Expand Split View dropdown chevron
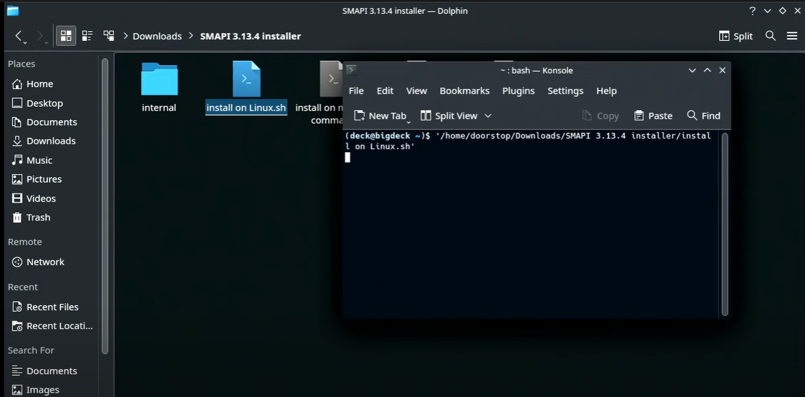This screenshot has width=805, height=397. (x=488, y=116)
